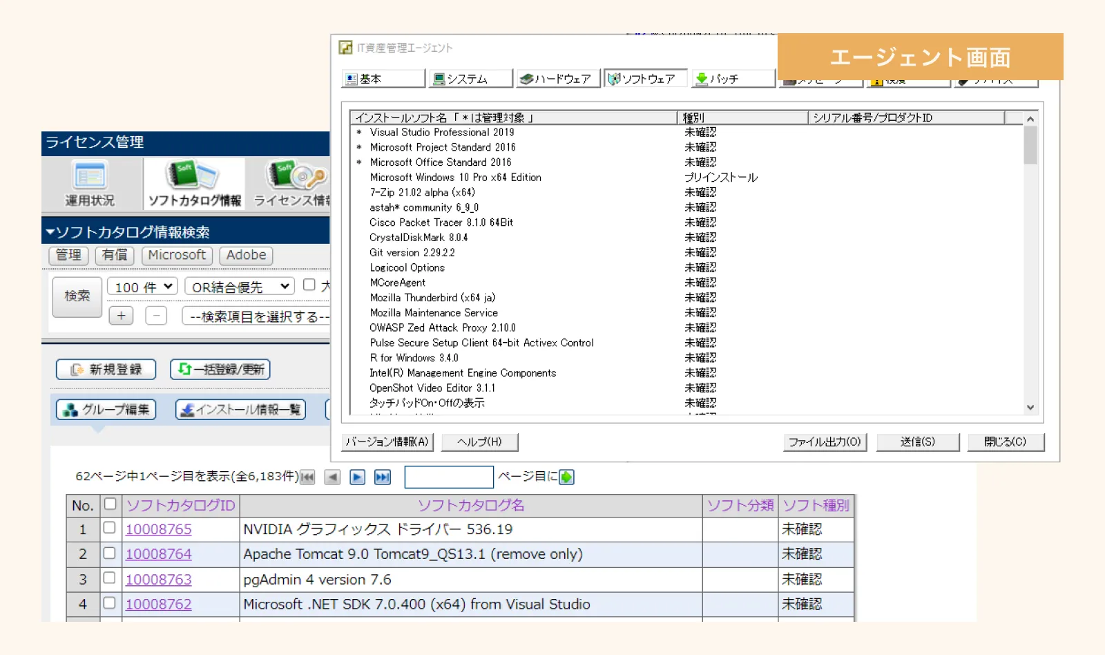Select the 有償 filter tag
Screen dimensions: 1105x655
coord(115,255)
